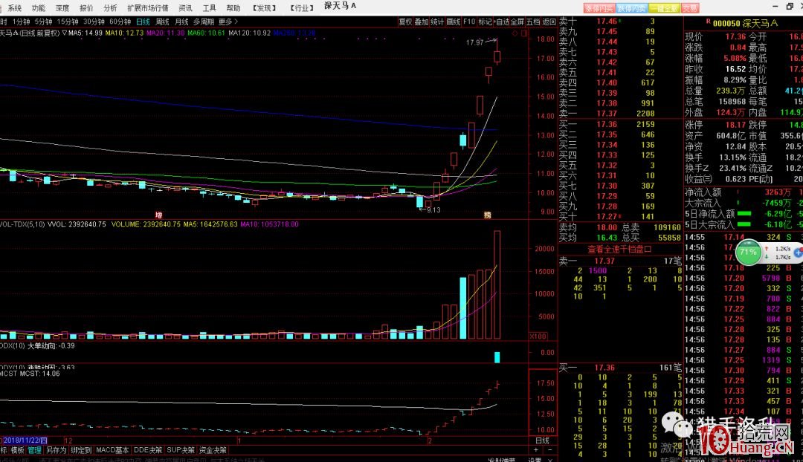This screenshot has width=803, height=462.
Task: Click the 增 marker on K-line chart
Action: (x=159, y=215)
